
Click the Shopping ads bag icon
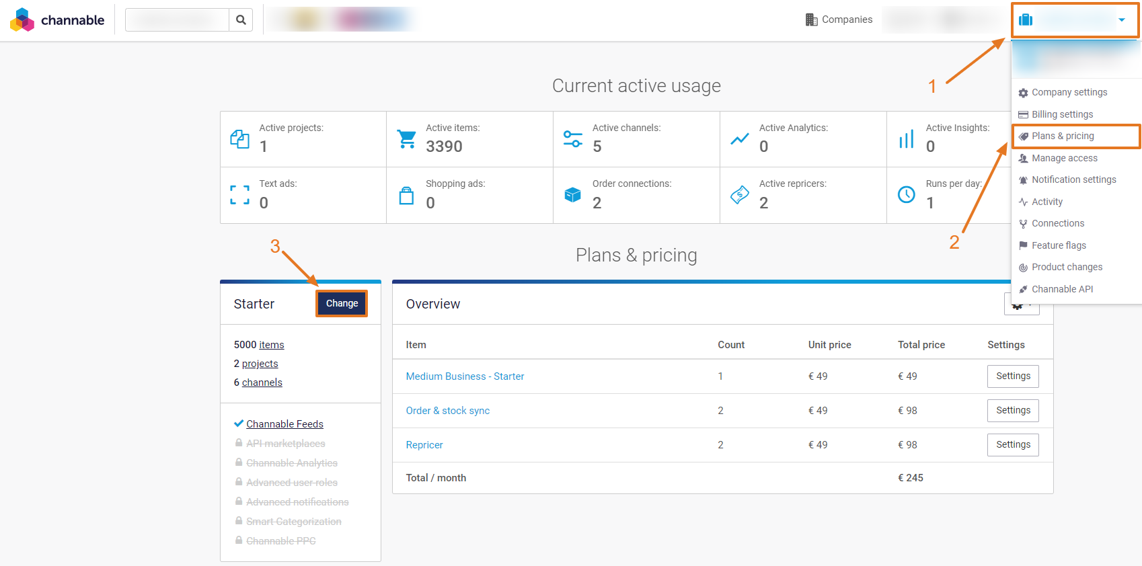coord(407,195)
